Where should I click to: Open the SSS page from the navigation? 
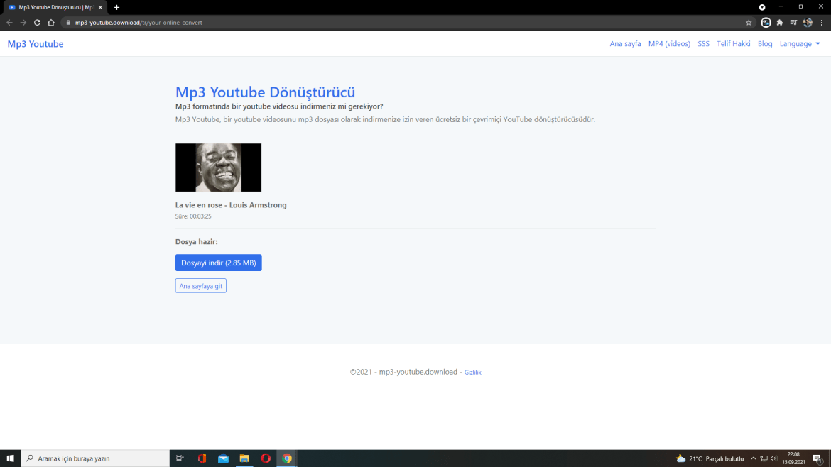pos(702,43)
